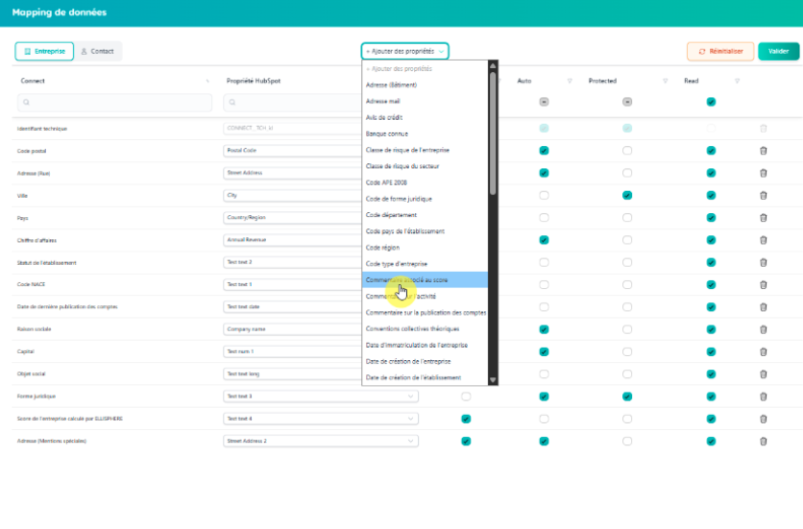Click the Valider button
The image size is (803, 529).
coord(778,51)
